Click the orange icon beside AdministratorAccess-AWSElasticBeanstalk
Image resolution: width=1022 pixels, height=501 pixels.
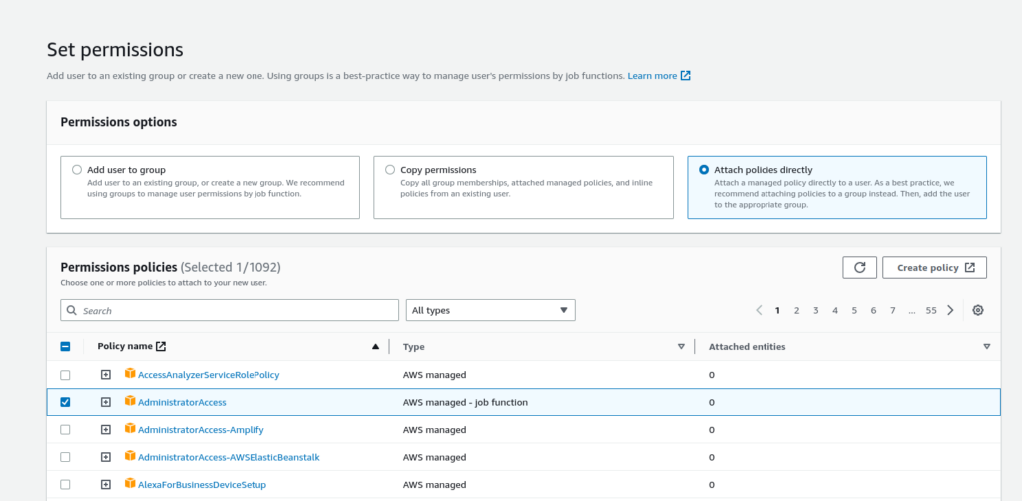[x=130, y=456]
